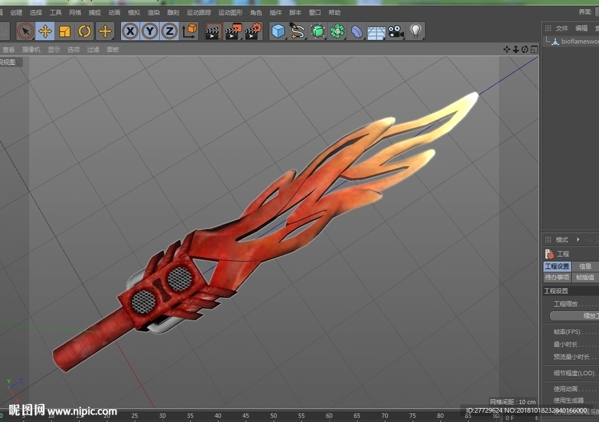Switch to the 信息 tab
This screenshot has width=599, height=422.
tap(585, 267)
